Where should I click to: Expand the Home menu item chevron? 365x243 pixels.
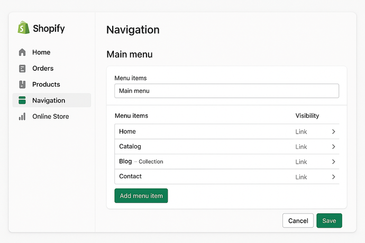333,132
